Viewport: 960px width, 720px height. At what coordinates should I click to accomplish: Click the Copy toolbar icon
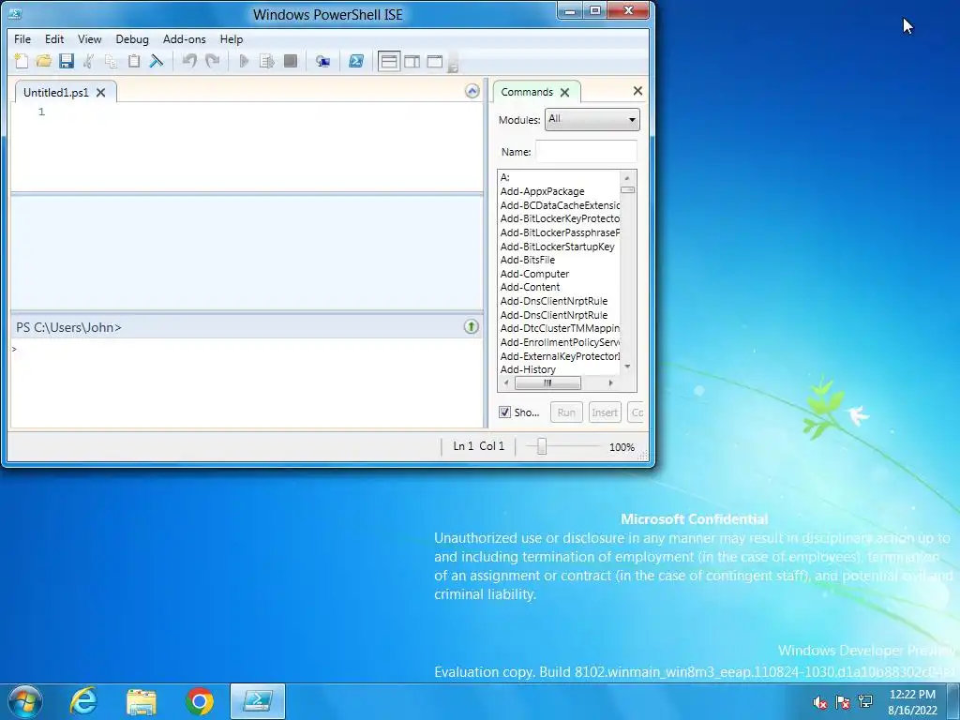(x=112, y=61)
